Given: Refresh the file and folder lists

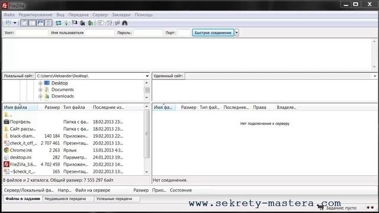Looking at the screenshot, I should point(59,23).
